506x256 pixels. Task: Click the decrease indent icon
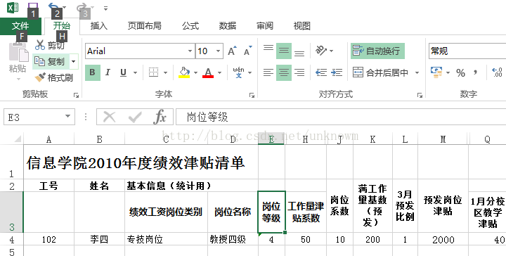[321, 72]
